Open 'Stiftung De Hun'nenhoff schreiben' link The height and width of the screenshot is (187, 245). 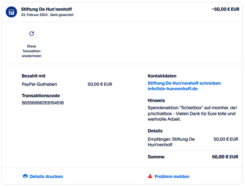[184, 83]
